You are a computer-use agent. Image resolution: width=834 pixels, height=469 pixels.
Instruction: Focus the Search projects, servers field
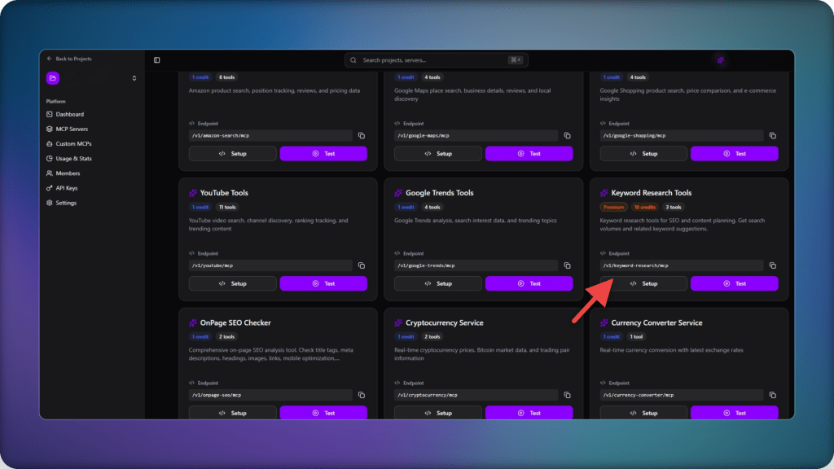coord(437,60)
